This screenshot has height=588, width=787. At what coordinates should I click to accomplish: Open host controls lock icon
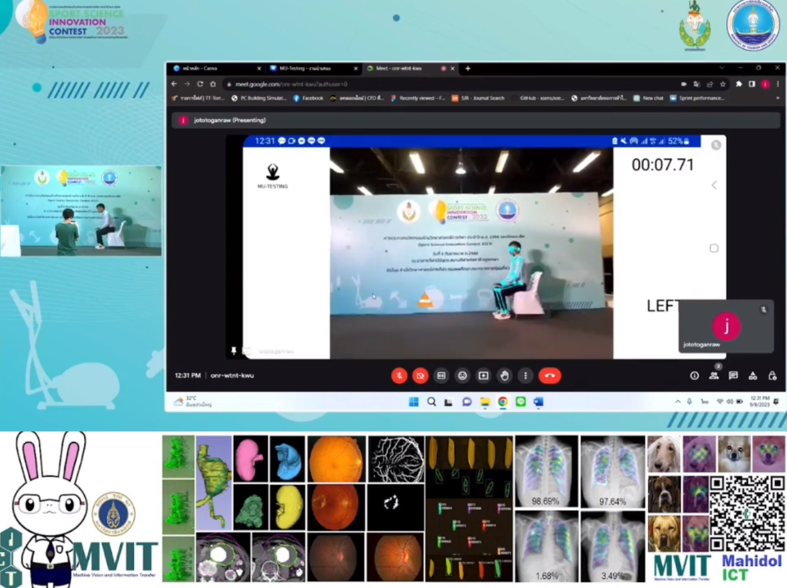(772, 376)
